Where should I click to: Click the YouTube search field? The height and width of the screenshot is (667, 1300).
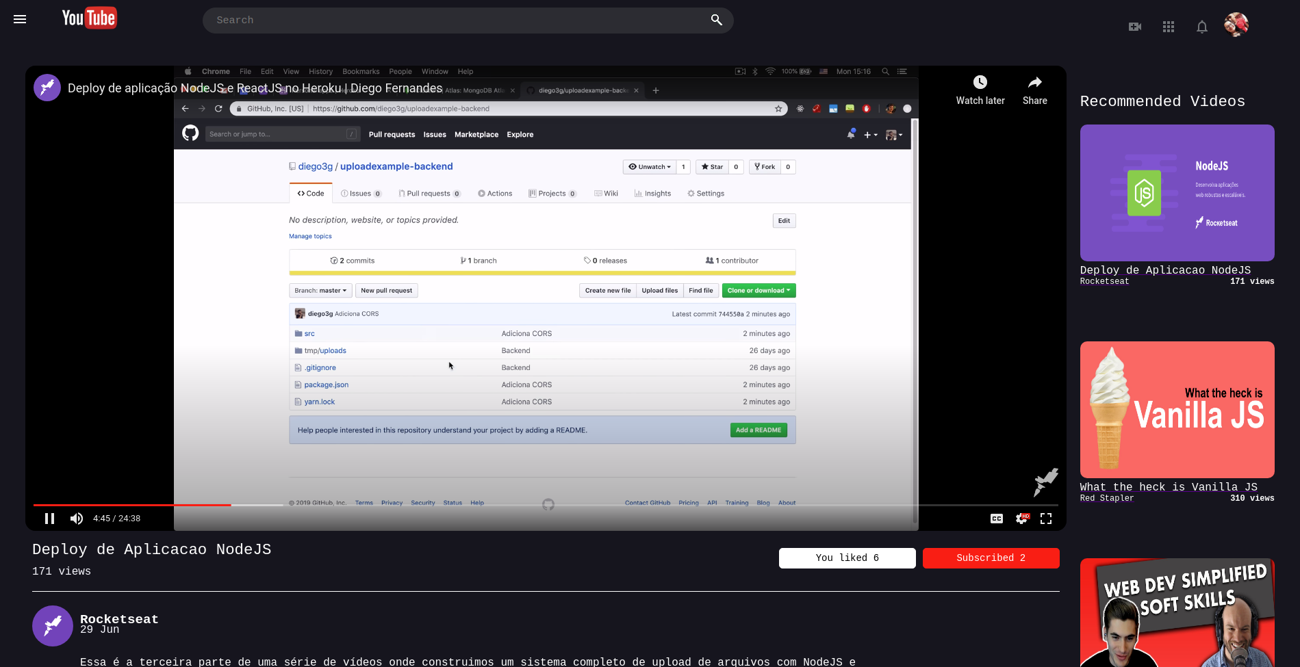468,21
